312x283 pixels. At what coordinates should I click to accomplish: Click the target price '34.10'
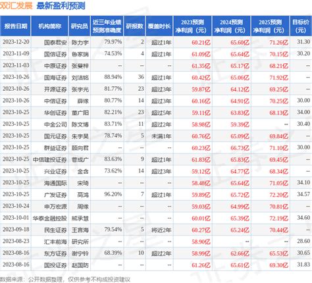[x=303, y=182]
